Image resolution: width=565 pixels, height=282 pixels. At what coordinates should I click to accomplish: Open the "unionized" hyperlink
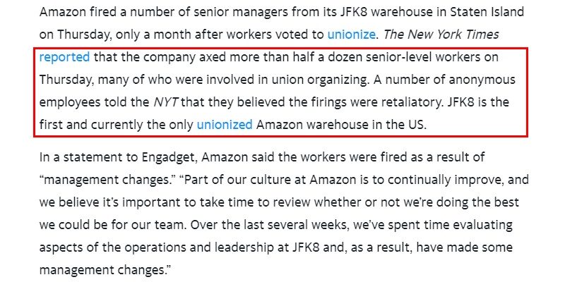(225, 125)
